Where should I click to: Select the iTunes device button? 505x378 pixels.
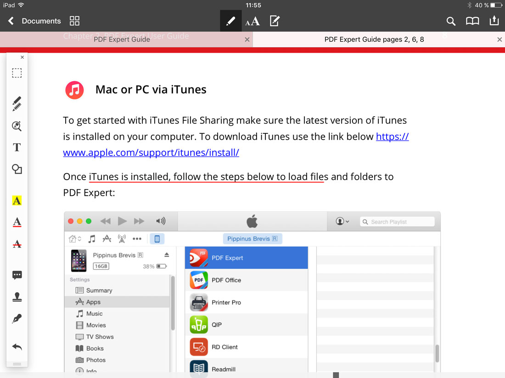click(157, 239)
